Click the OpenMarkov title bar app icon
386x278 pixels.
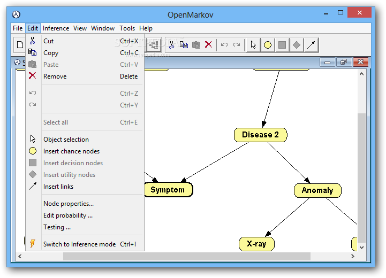tap(16, 14)
